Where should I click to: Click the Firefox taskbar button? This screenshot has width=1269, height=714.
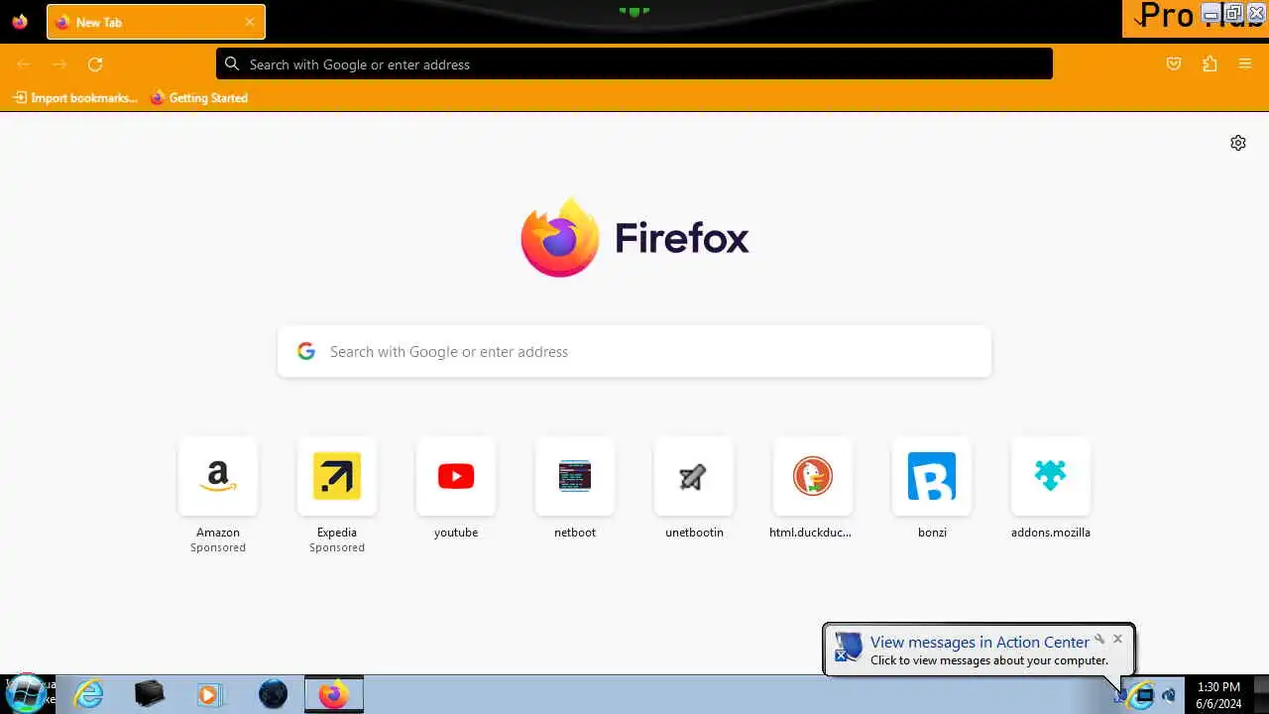tap(334, 694)
